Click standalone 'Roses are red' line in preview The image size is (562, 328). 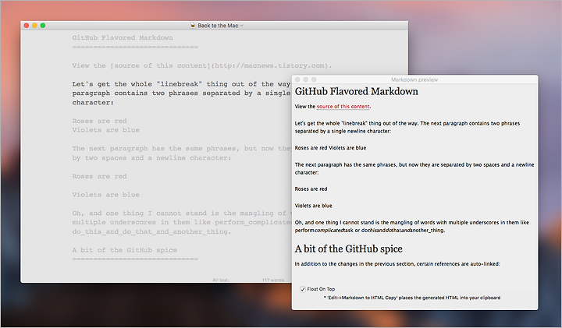(x=311, y=189)
